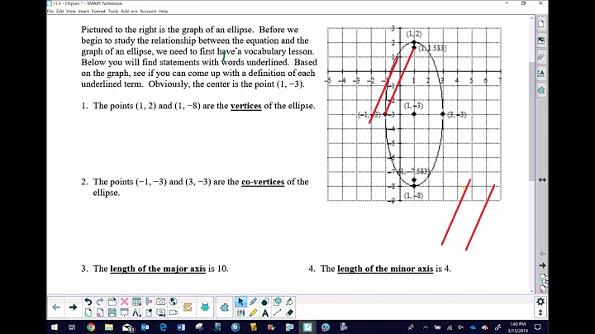The width and height of the screenshot is (595, 334).
Task: Open the Screen Capture camera tool
Action: (161, 302)
